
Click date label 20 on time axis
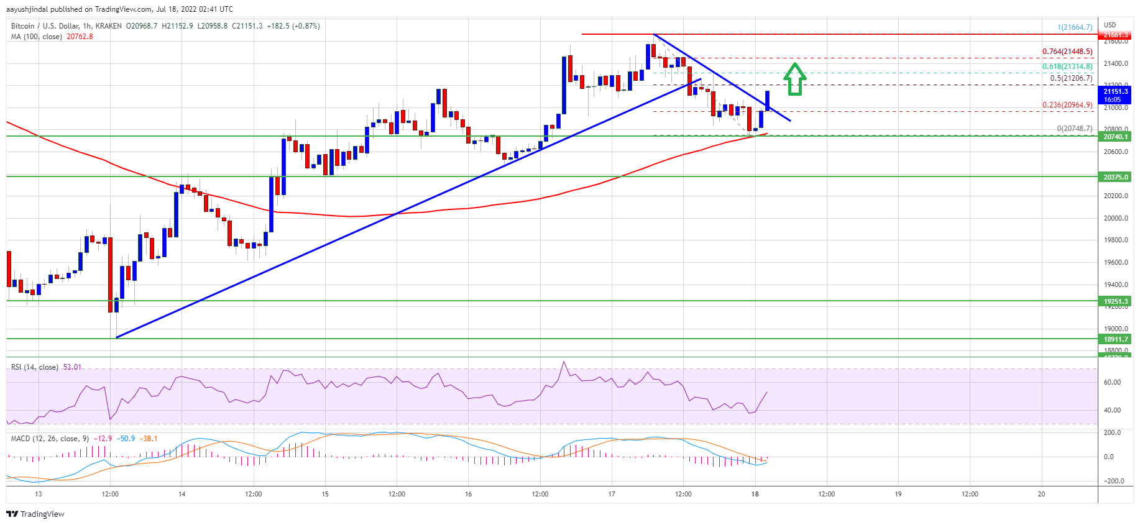(x=1041, y=494)
